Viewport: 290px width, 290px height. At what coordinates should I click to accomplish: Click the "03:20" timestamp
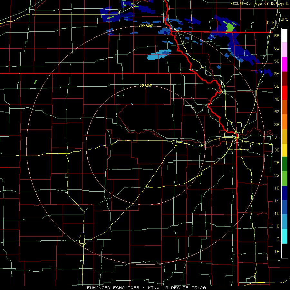point(198,288)
